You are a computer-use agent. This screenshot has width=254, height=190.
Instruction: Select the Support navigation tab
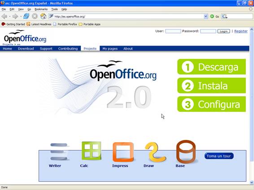tap(46, 49)
